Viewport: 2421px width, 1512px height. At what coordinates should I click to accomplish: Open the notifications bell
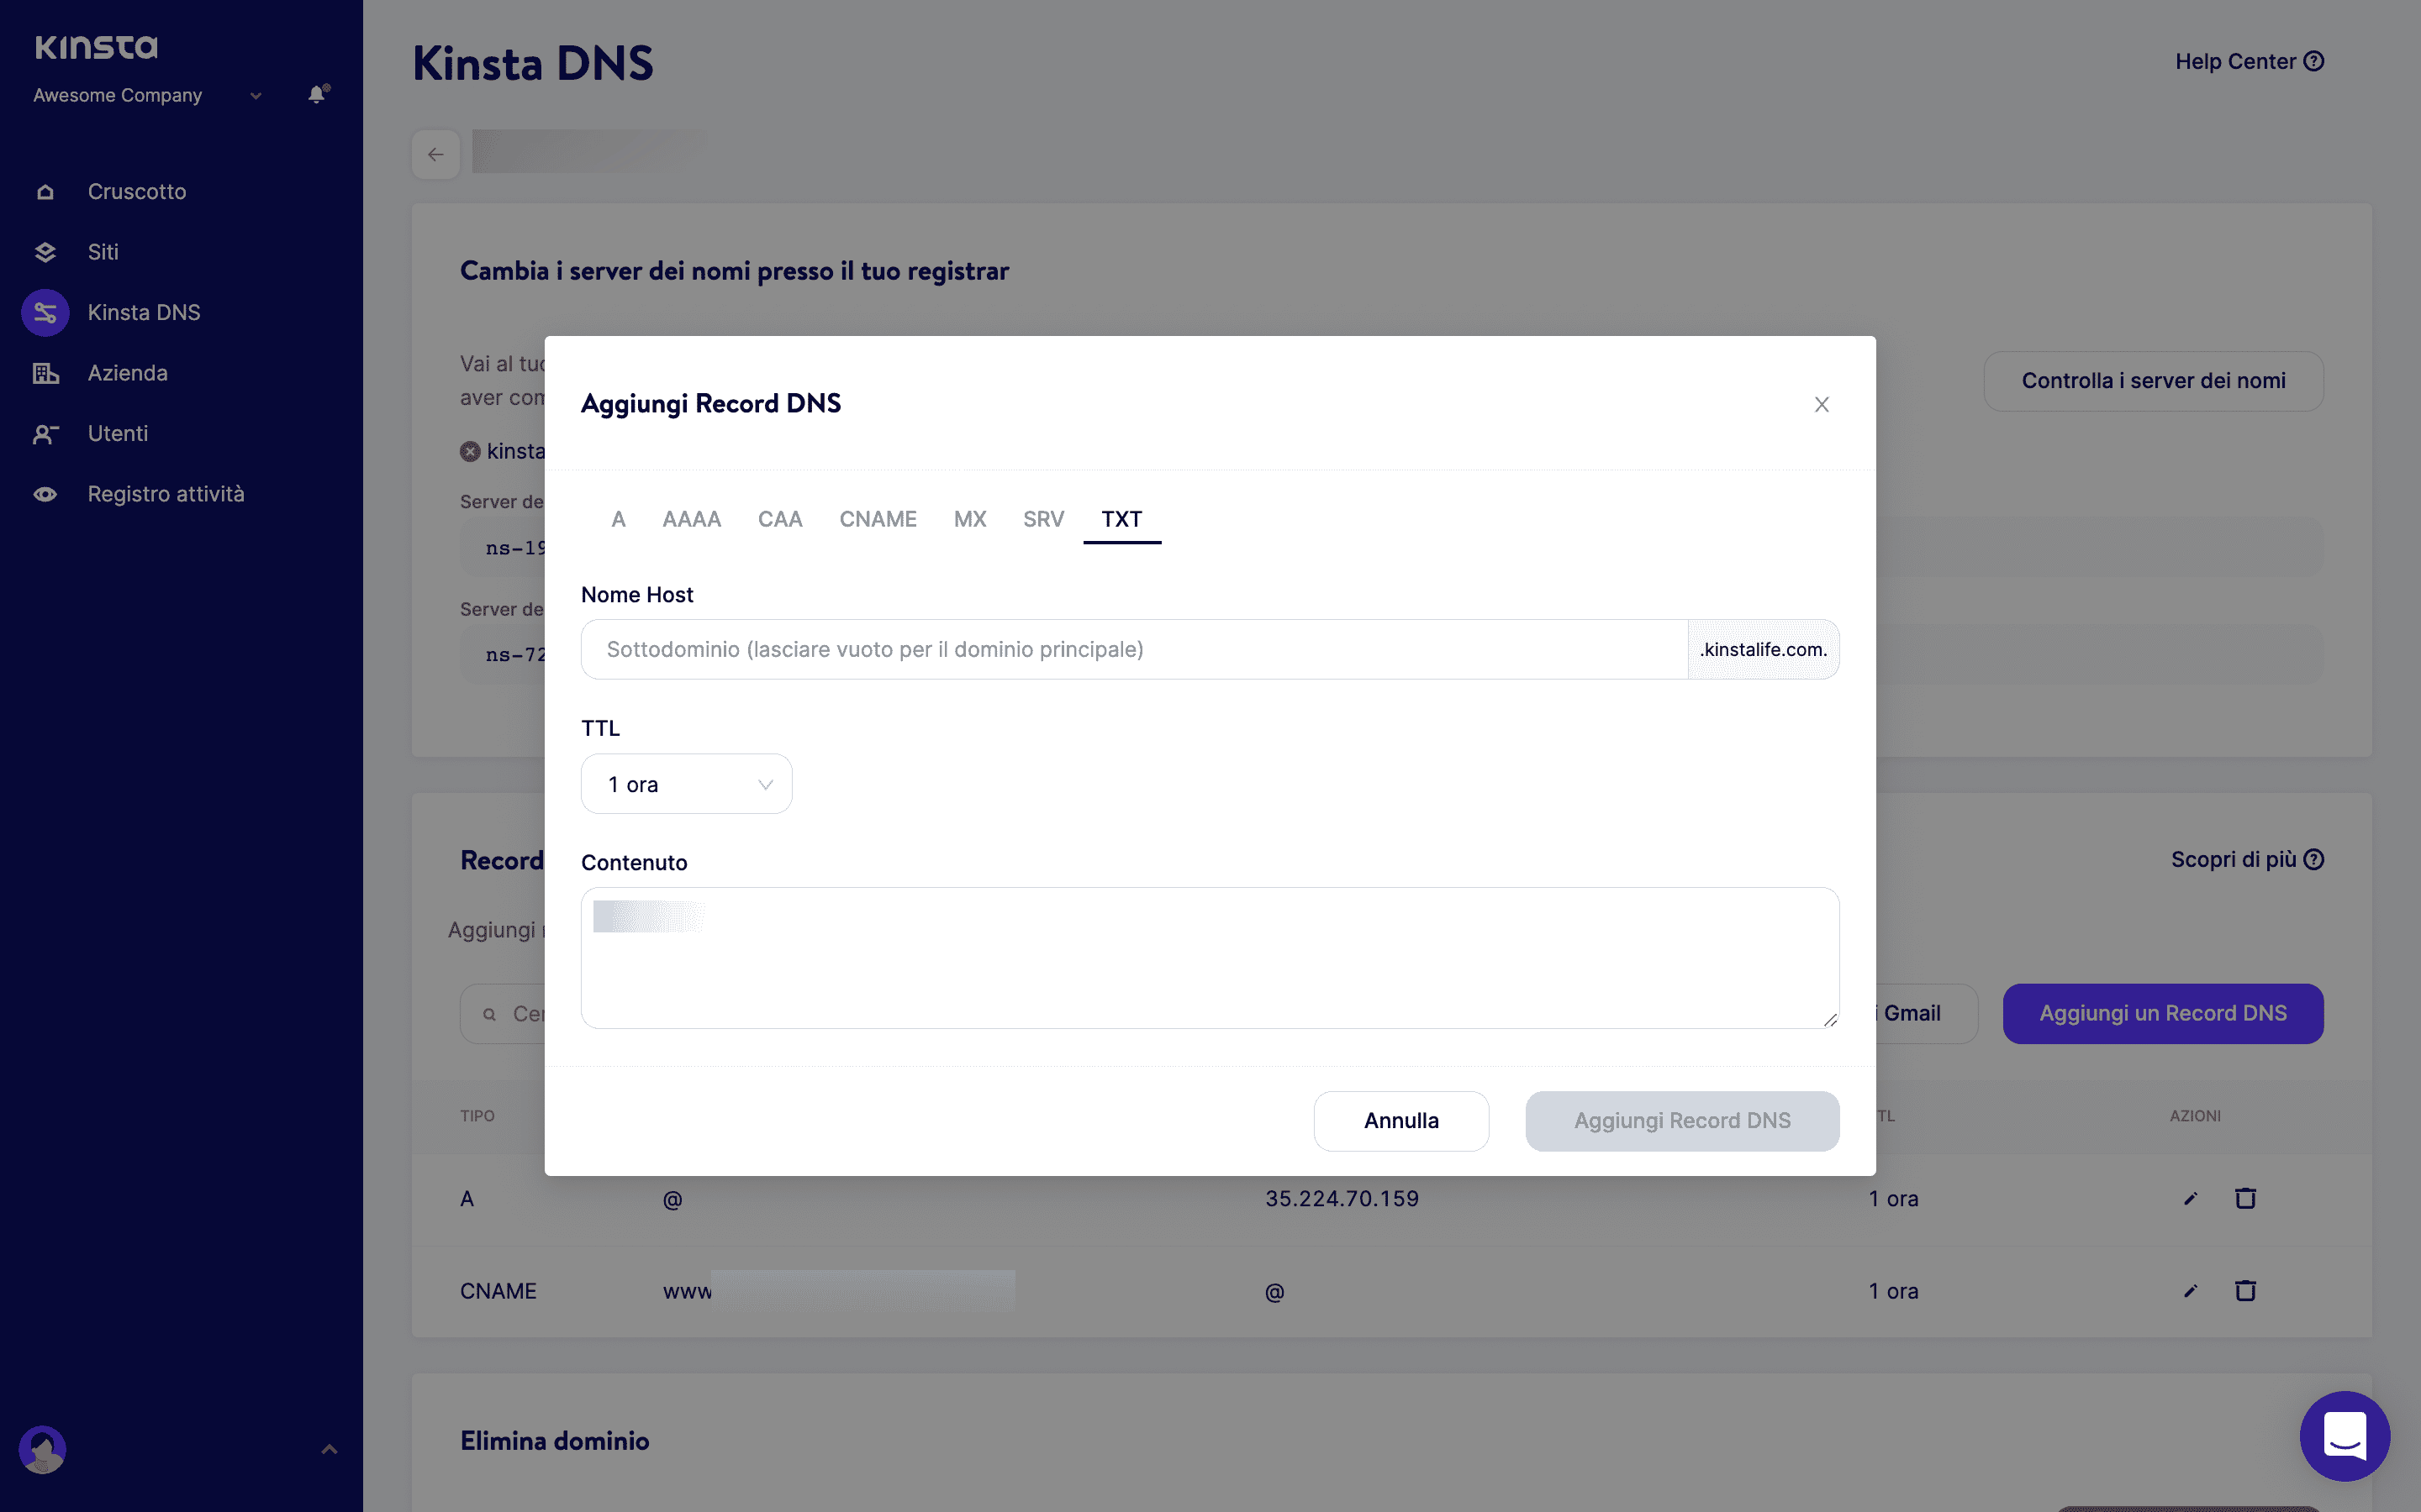click(x=316, y=94)
